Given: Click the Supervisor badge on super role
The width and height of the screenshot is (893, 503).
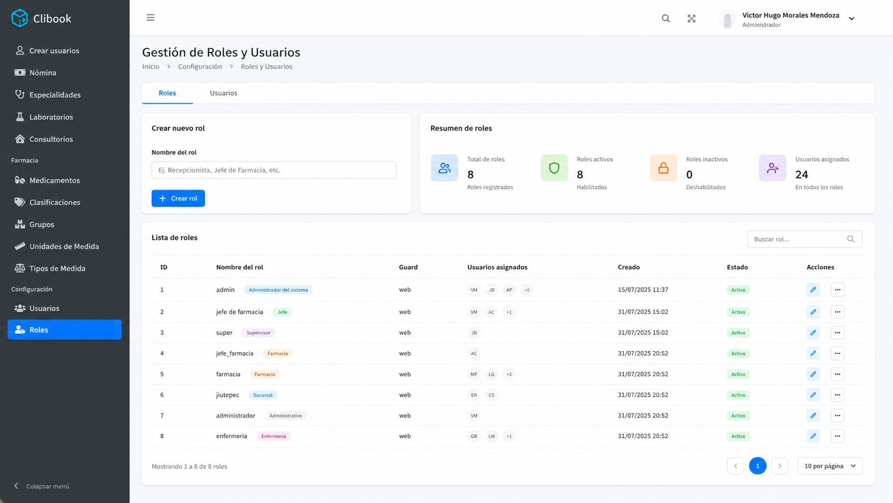Looking at the screenshot, I should coord(258,332).
